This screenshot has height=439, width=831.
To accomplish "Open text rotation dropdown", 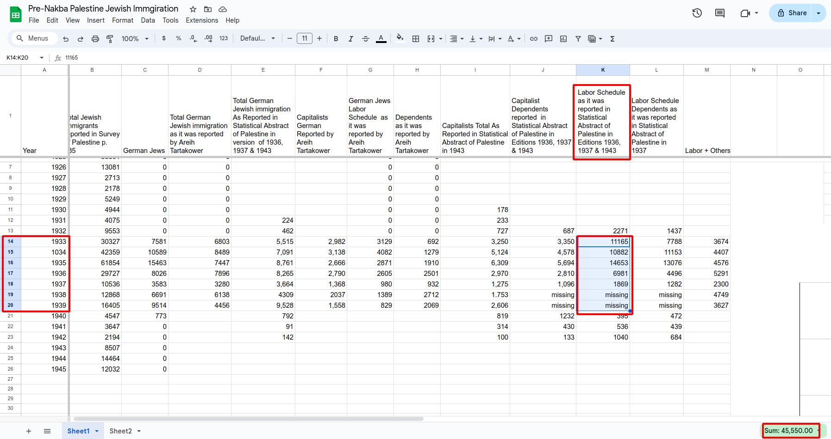I will 514,39.
